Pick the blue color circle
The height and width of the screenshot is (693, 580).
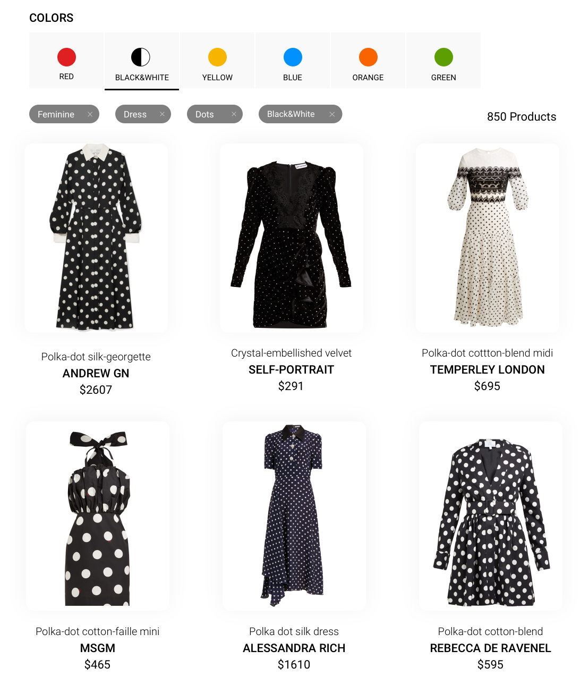(x=293, y=57)
